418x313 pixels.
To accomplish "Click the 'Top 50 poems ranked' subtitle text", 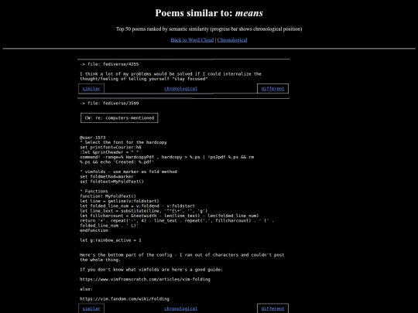I will (x=209, y=29).
